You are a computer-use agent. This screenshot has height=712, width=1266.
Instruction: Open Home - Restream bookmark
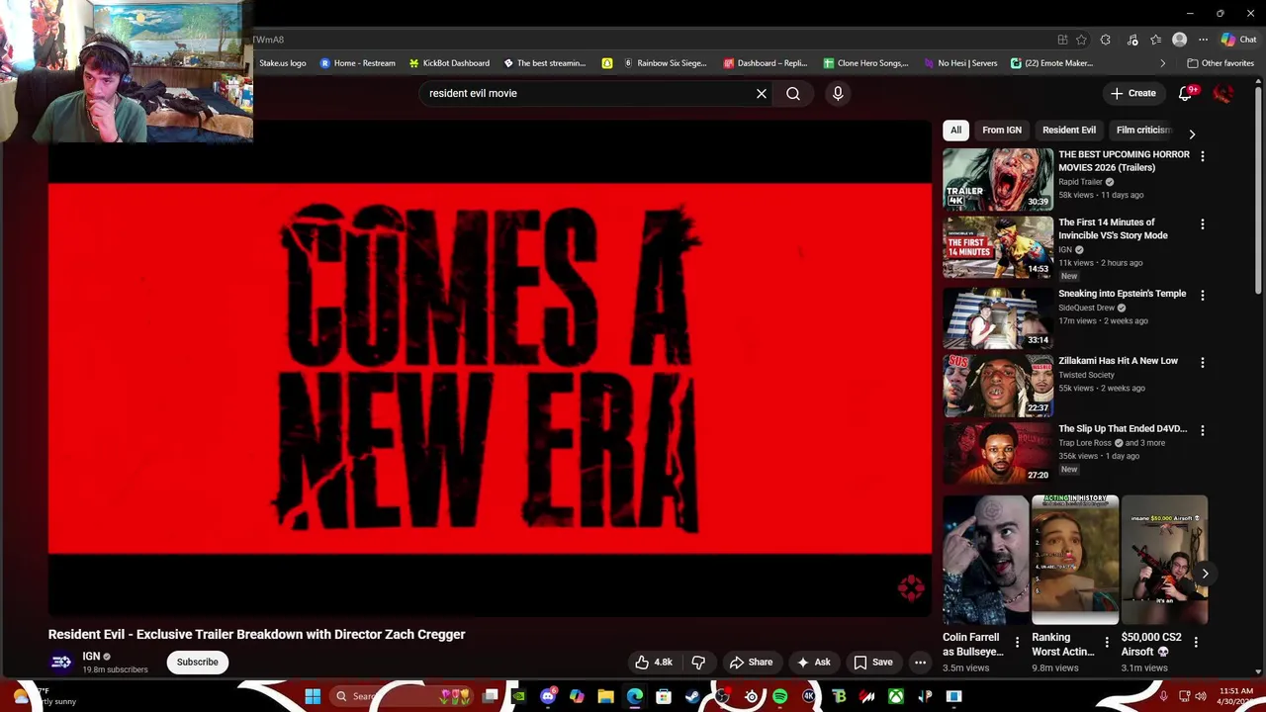tap(357, 63)
